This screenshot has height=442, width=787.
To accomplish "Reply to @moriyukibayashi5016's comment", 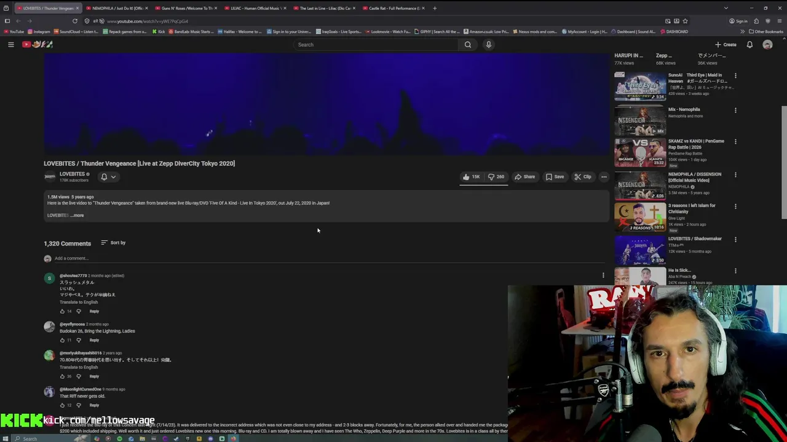I will tap(94, 376).
